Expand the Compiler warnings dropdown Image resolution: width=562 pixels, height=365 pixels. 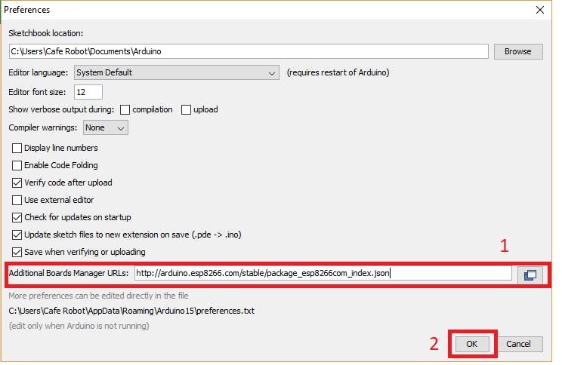click(x=106, y=127)
